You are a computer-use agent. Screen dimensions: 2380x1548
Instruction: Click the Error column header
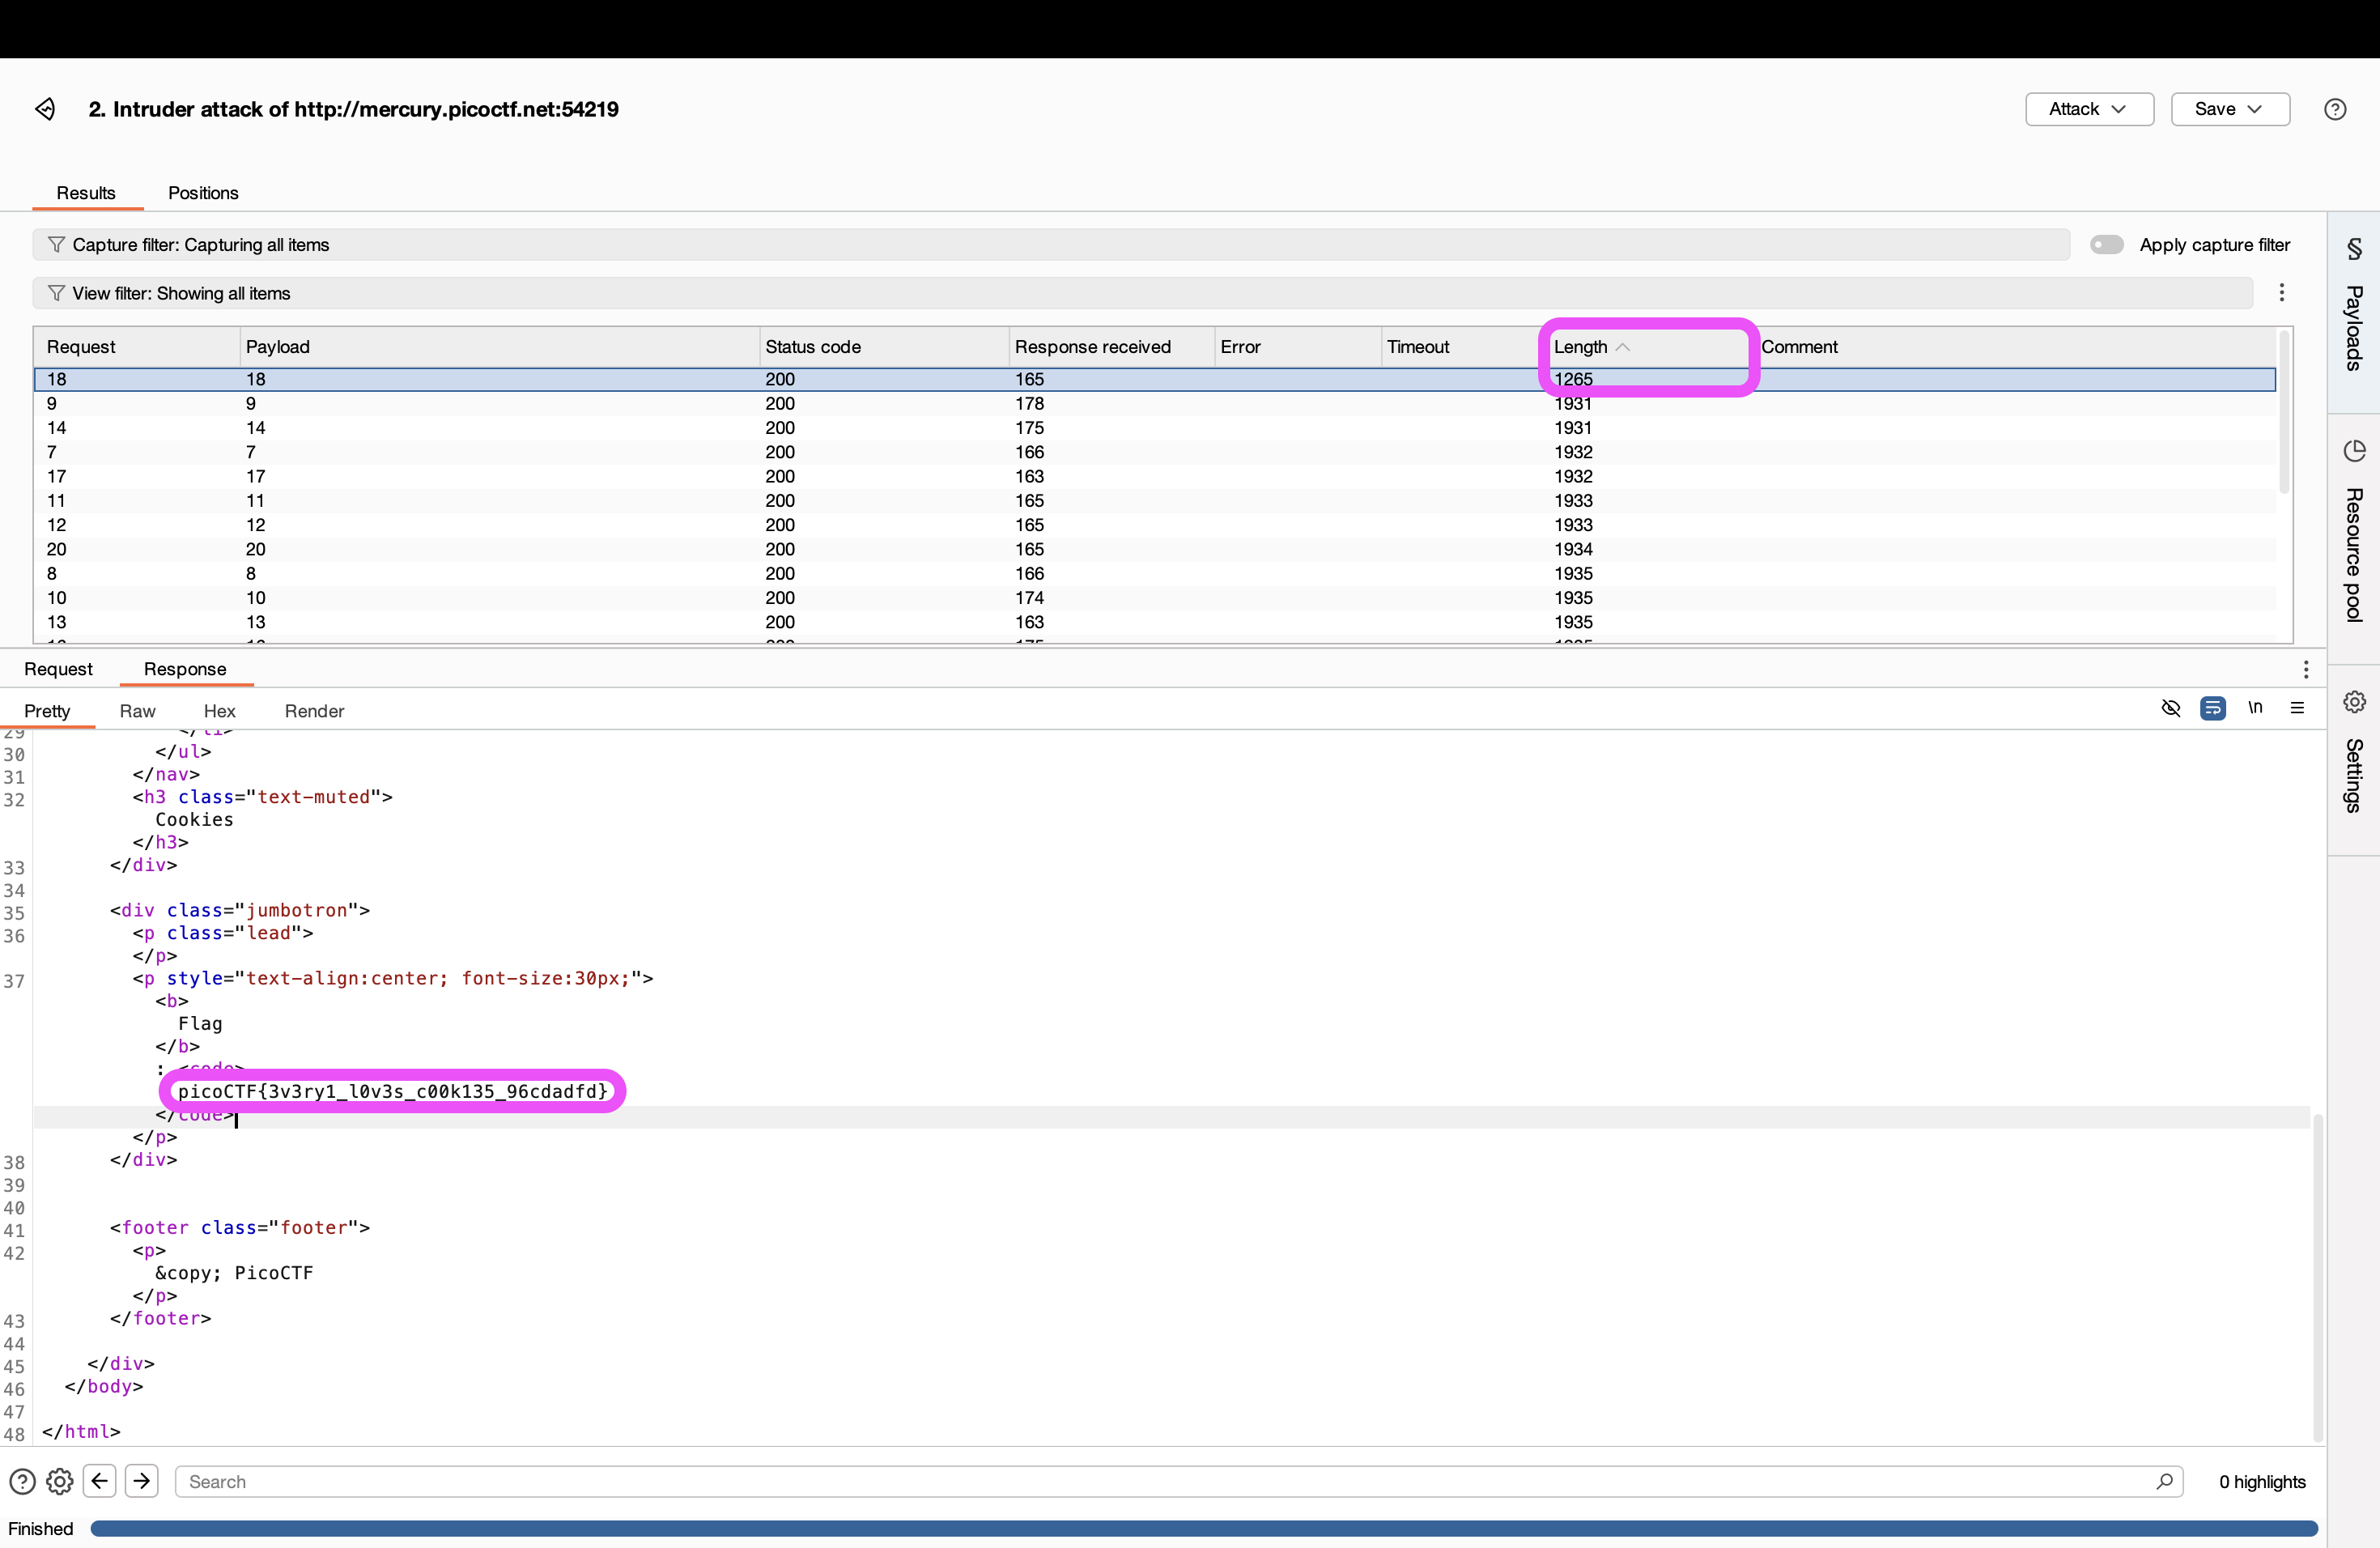coord(1298,347)
